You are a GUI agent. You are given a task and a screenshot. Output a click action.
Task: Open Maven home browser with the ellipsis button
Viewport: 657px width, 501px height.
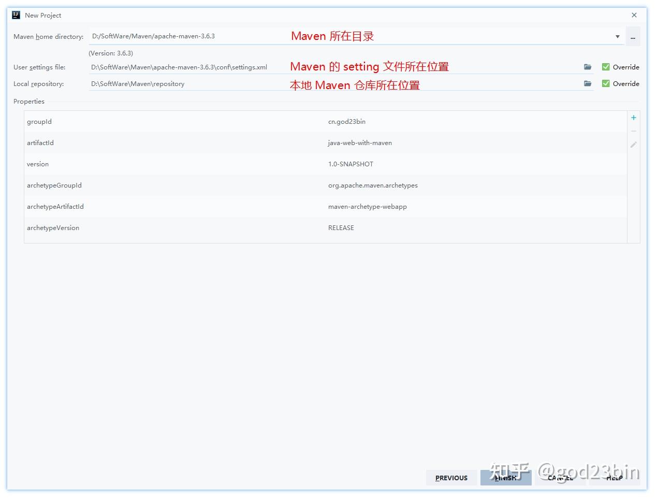pos(633,36)
